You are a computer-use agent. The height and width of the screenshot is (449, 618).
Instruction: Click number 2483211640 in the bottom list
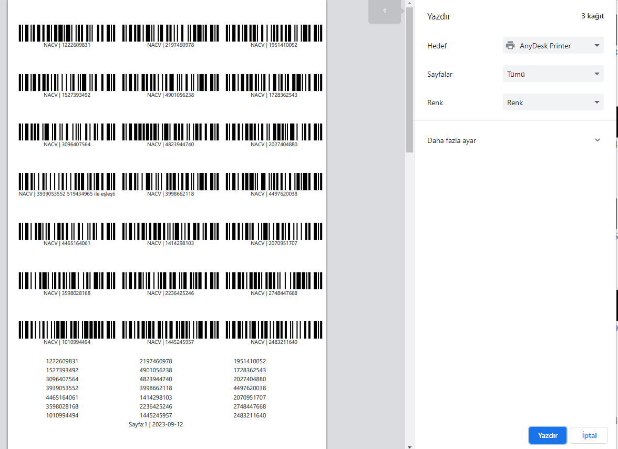(x=250, y=415)
